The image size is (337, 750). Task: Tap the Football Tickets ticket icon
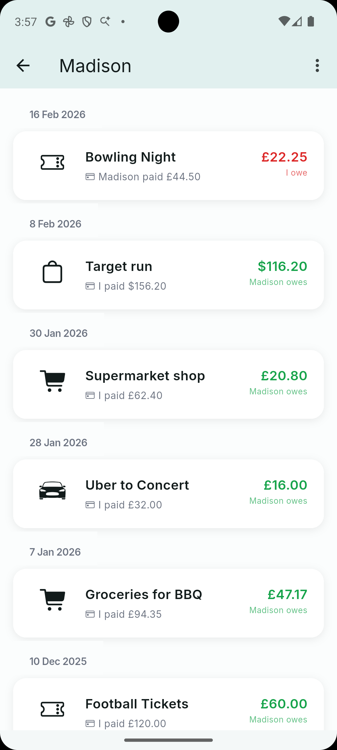click(x=52, y=709)
